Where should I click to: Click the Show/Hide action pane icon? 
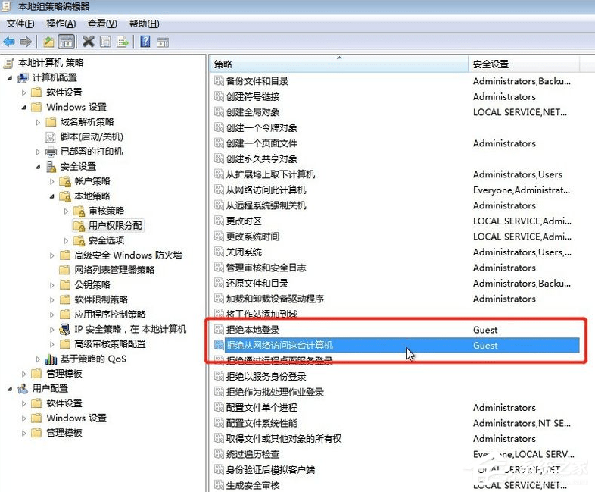coord(163,42)
